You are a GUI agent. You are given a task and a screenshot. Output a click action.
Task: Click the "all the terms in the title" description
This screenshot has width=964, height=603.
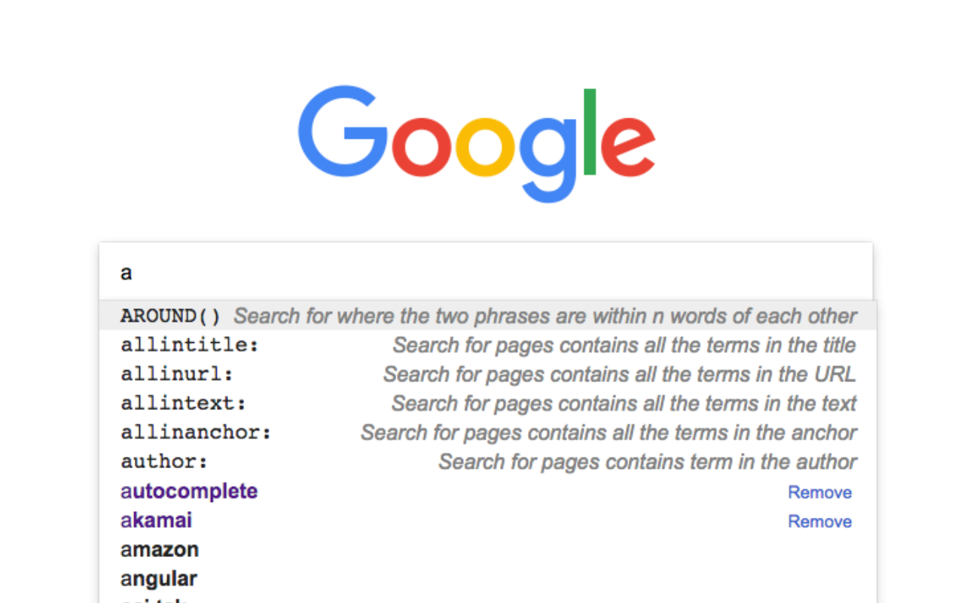(624, 345)
